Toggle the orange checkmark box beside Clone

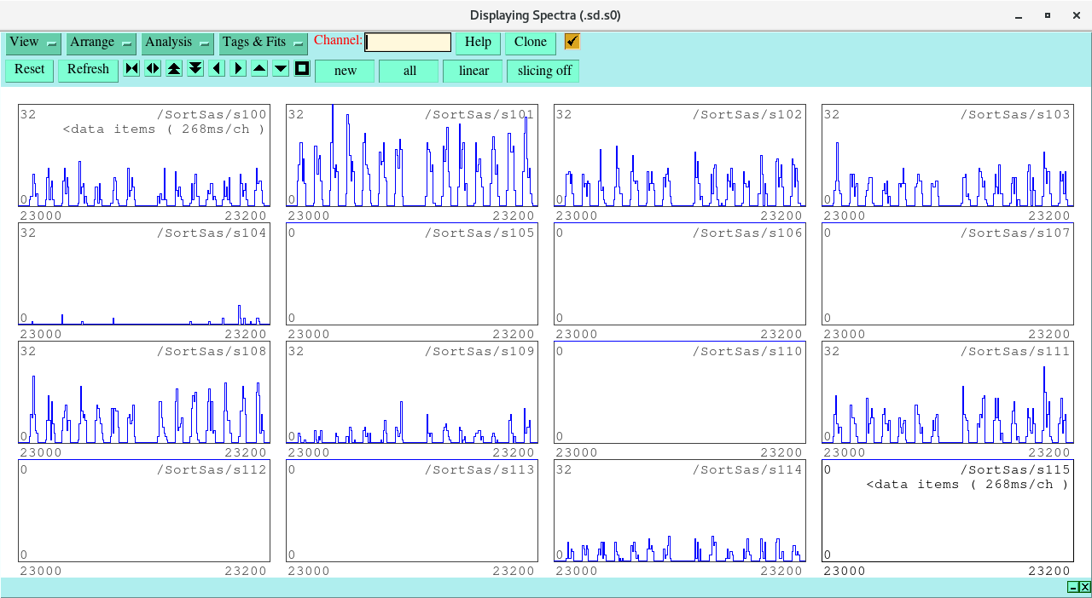572,42
